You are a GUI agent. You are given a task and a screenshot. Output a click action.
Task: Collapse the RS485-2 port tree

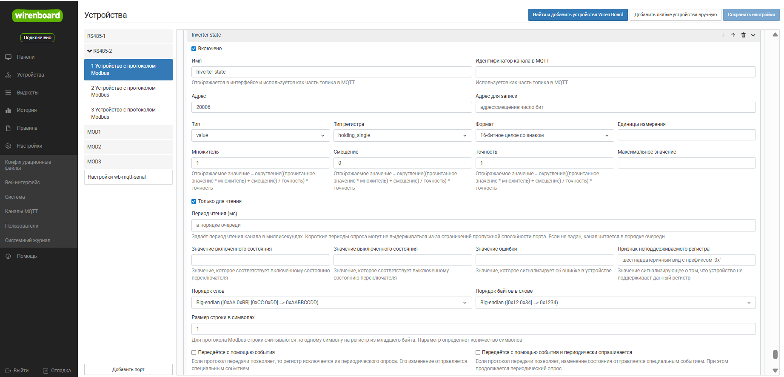pyautogui.click(x=90, y=51)
